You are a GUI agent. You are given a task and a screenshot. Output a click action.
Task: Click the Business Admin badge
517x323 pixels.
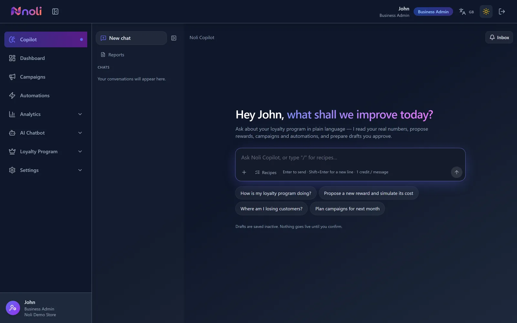coord(433,12)
